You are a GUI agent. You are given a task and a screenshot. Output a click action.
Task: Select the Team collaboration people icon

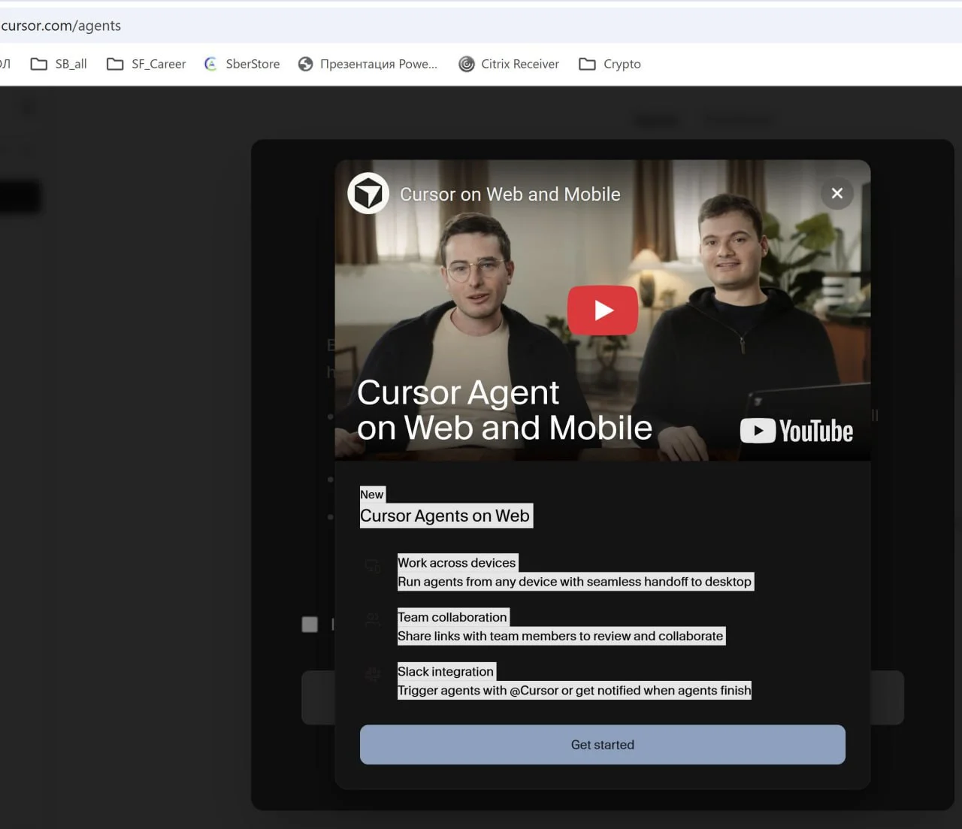(x=373, y=621)
